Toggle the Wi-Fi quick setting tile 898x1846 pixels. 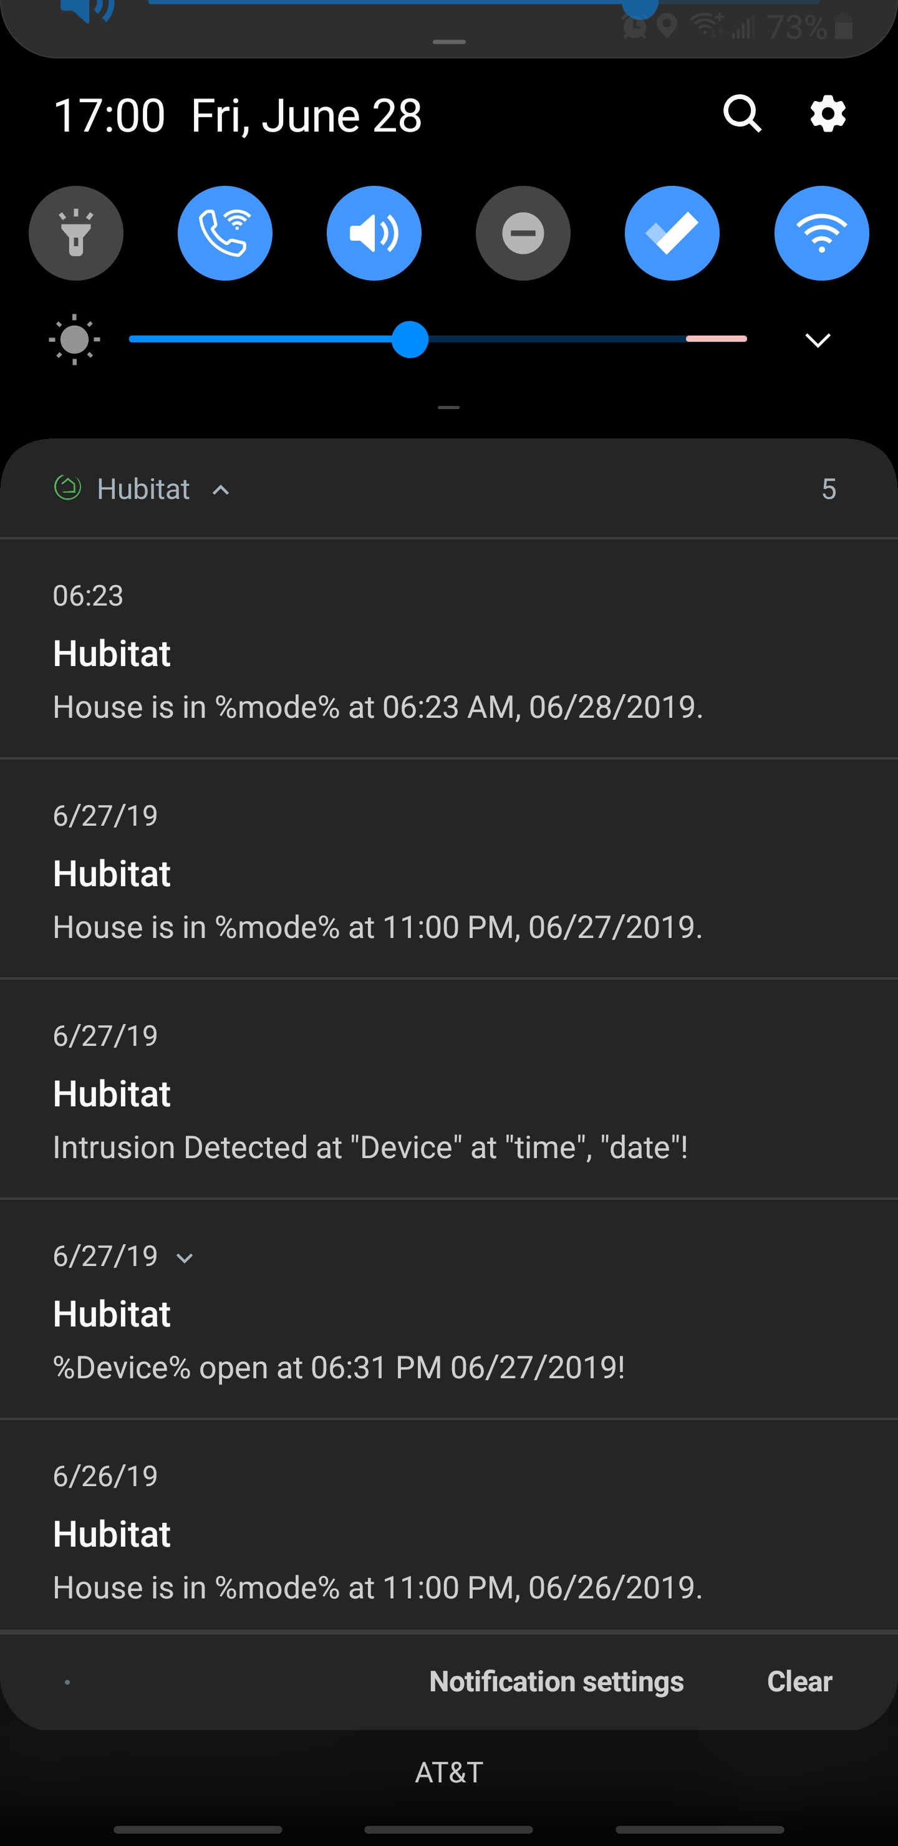coord(821,233)
